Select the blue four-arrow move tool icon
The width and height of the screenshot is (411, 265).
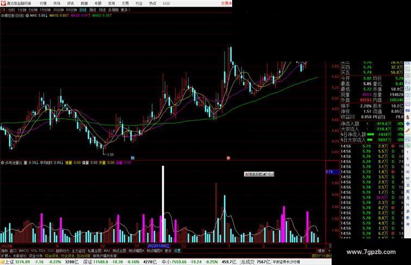[x=408, y=124]
